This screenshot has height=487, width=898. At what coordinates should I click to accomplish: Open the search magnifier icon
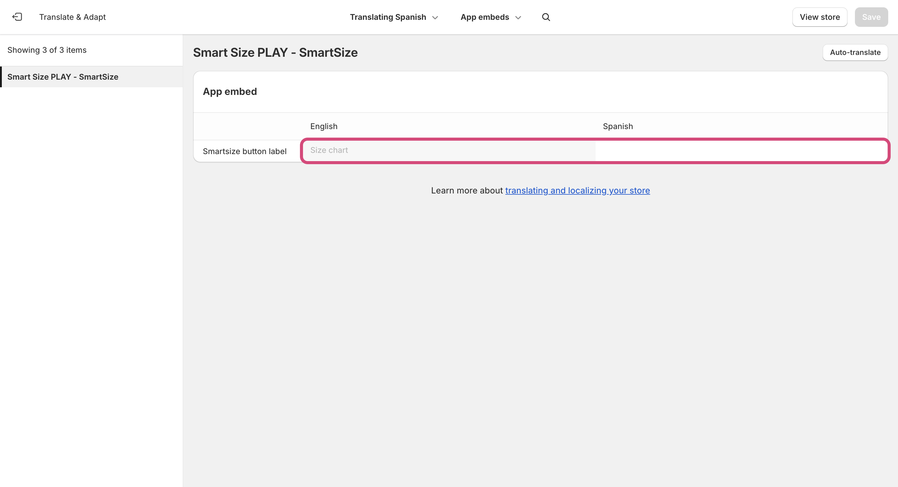[x=546, y=17]
